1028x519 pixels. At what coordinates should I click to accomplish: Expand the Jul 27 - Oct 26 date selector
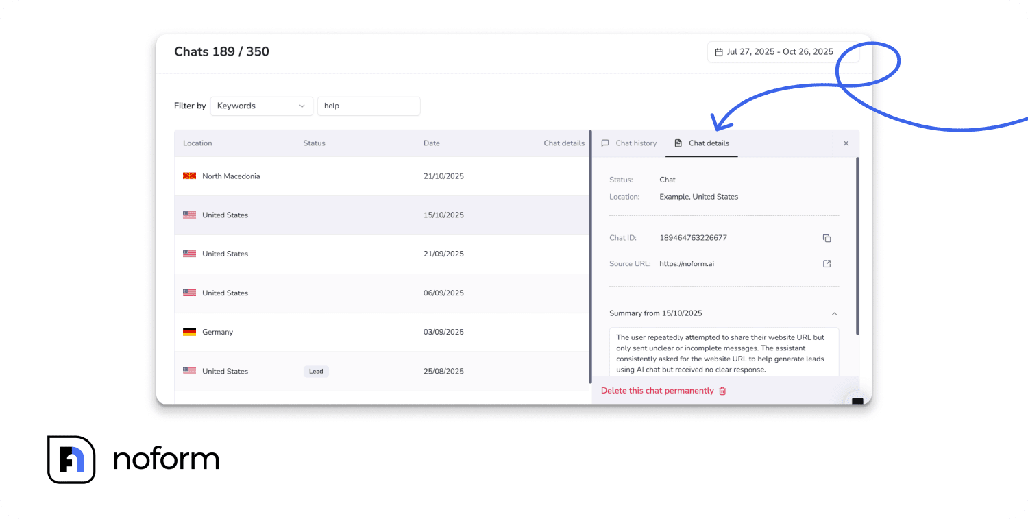pyautogui.click(x=783, y=51)
